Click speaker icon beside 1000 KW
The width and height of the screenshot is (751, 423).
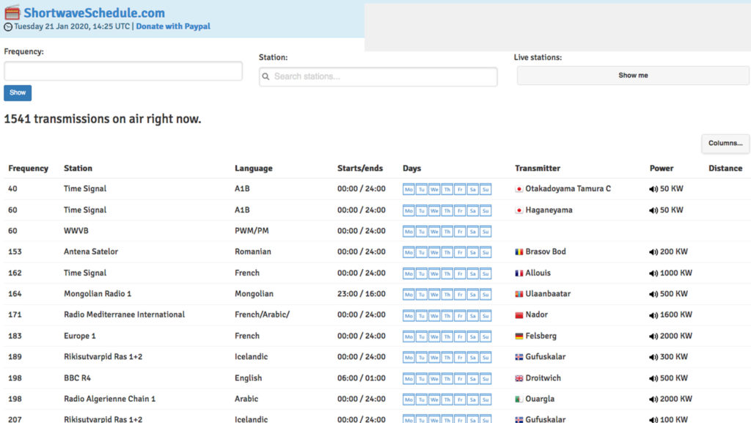(x=653, y=273)
